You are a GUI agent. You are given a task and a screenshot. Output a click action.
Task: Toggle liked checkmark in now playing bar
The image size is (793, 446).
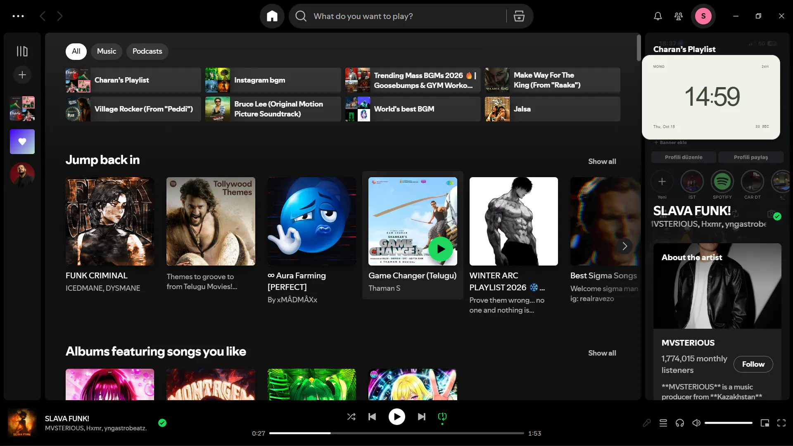pyautogui.click(x=162, y=422)
